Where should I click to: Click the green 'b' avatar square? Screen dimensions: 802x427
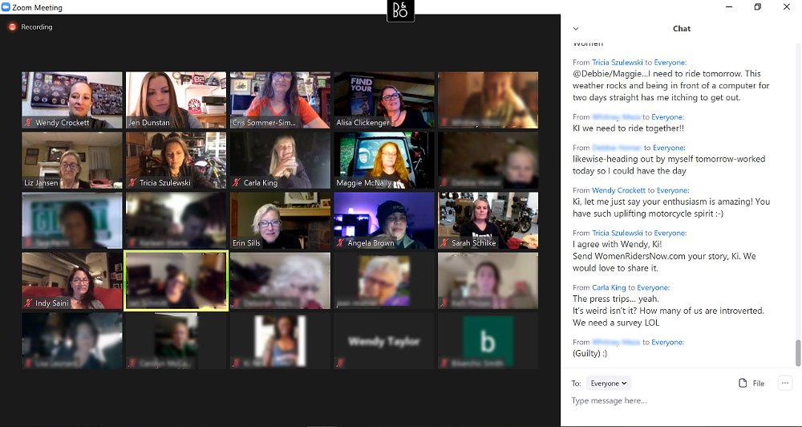click(x=488, y=341)
